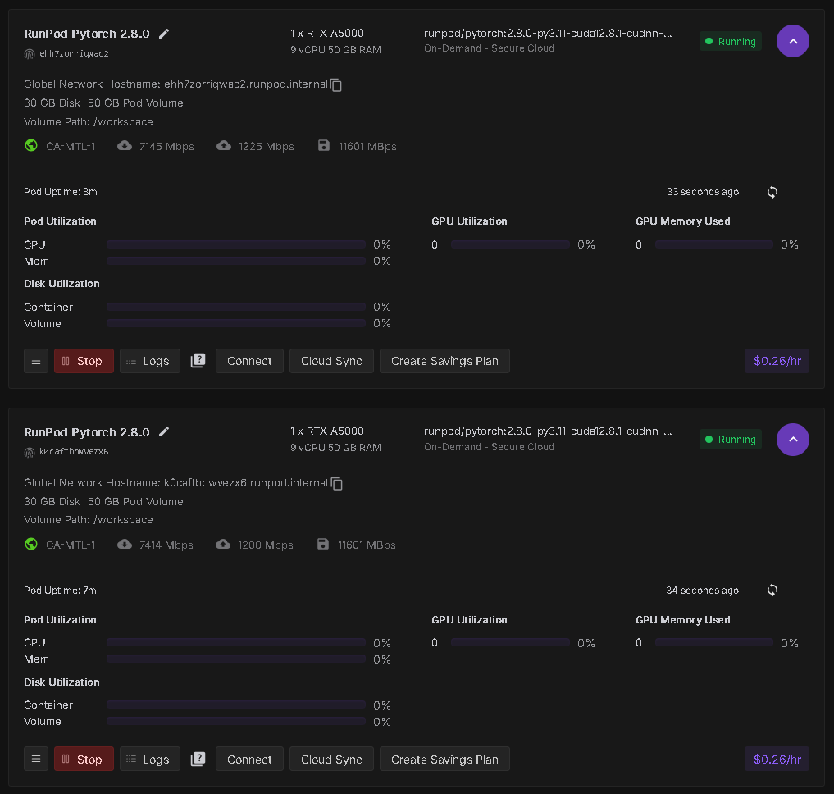Open Cloud Sync for first pod
This screenshot has height=794, width=834.
(331, 361)
